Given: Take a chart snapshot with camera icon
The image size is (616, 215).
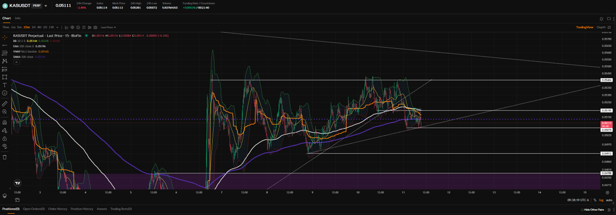Looking at the screenshot, I should (95, 27).
